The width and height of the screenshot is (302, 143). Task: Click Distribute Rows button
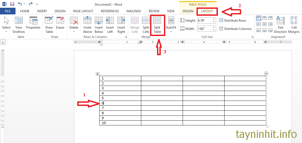click(x=233, y=21)
